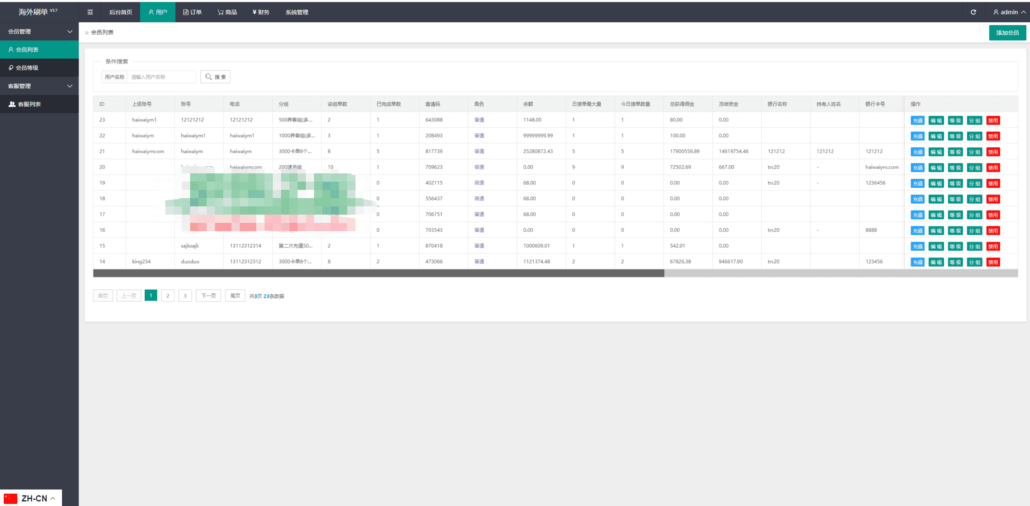Click the 添加会员 button
Screen dimensions: 1030x506
pyautogui.click(x=1007, y=33)
